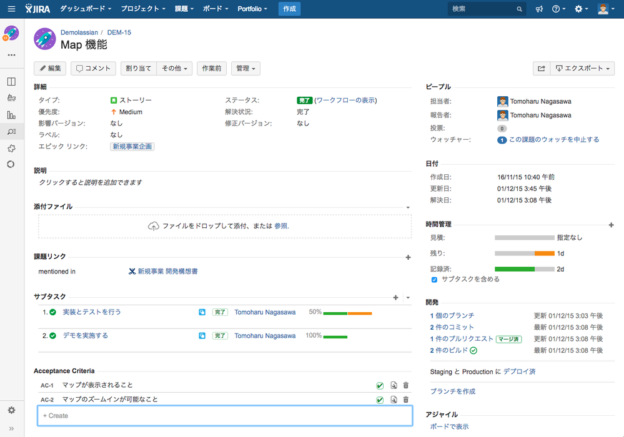624x437 pixels.
Task: Open the 新規事業企画 epic link
Action: (132, 147)
